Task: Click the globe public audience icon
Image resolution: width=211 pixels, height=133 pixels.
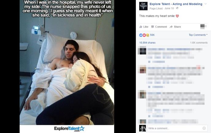Action: pos(177,8)
